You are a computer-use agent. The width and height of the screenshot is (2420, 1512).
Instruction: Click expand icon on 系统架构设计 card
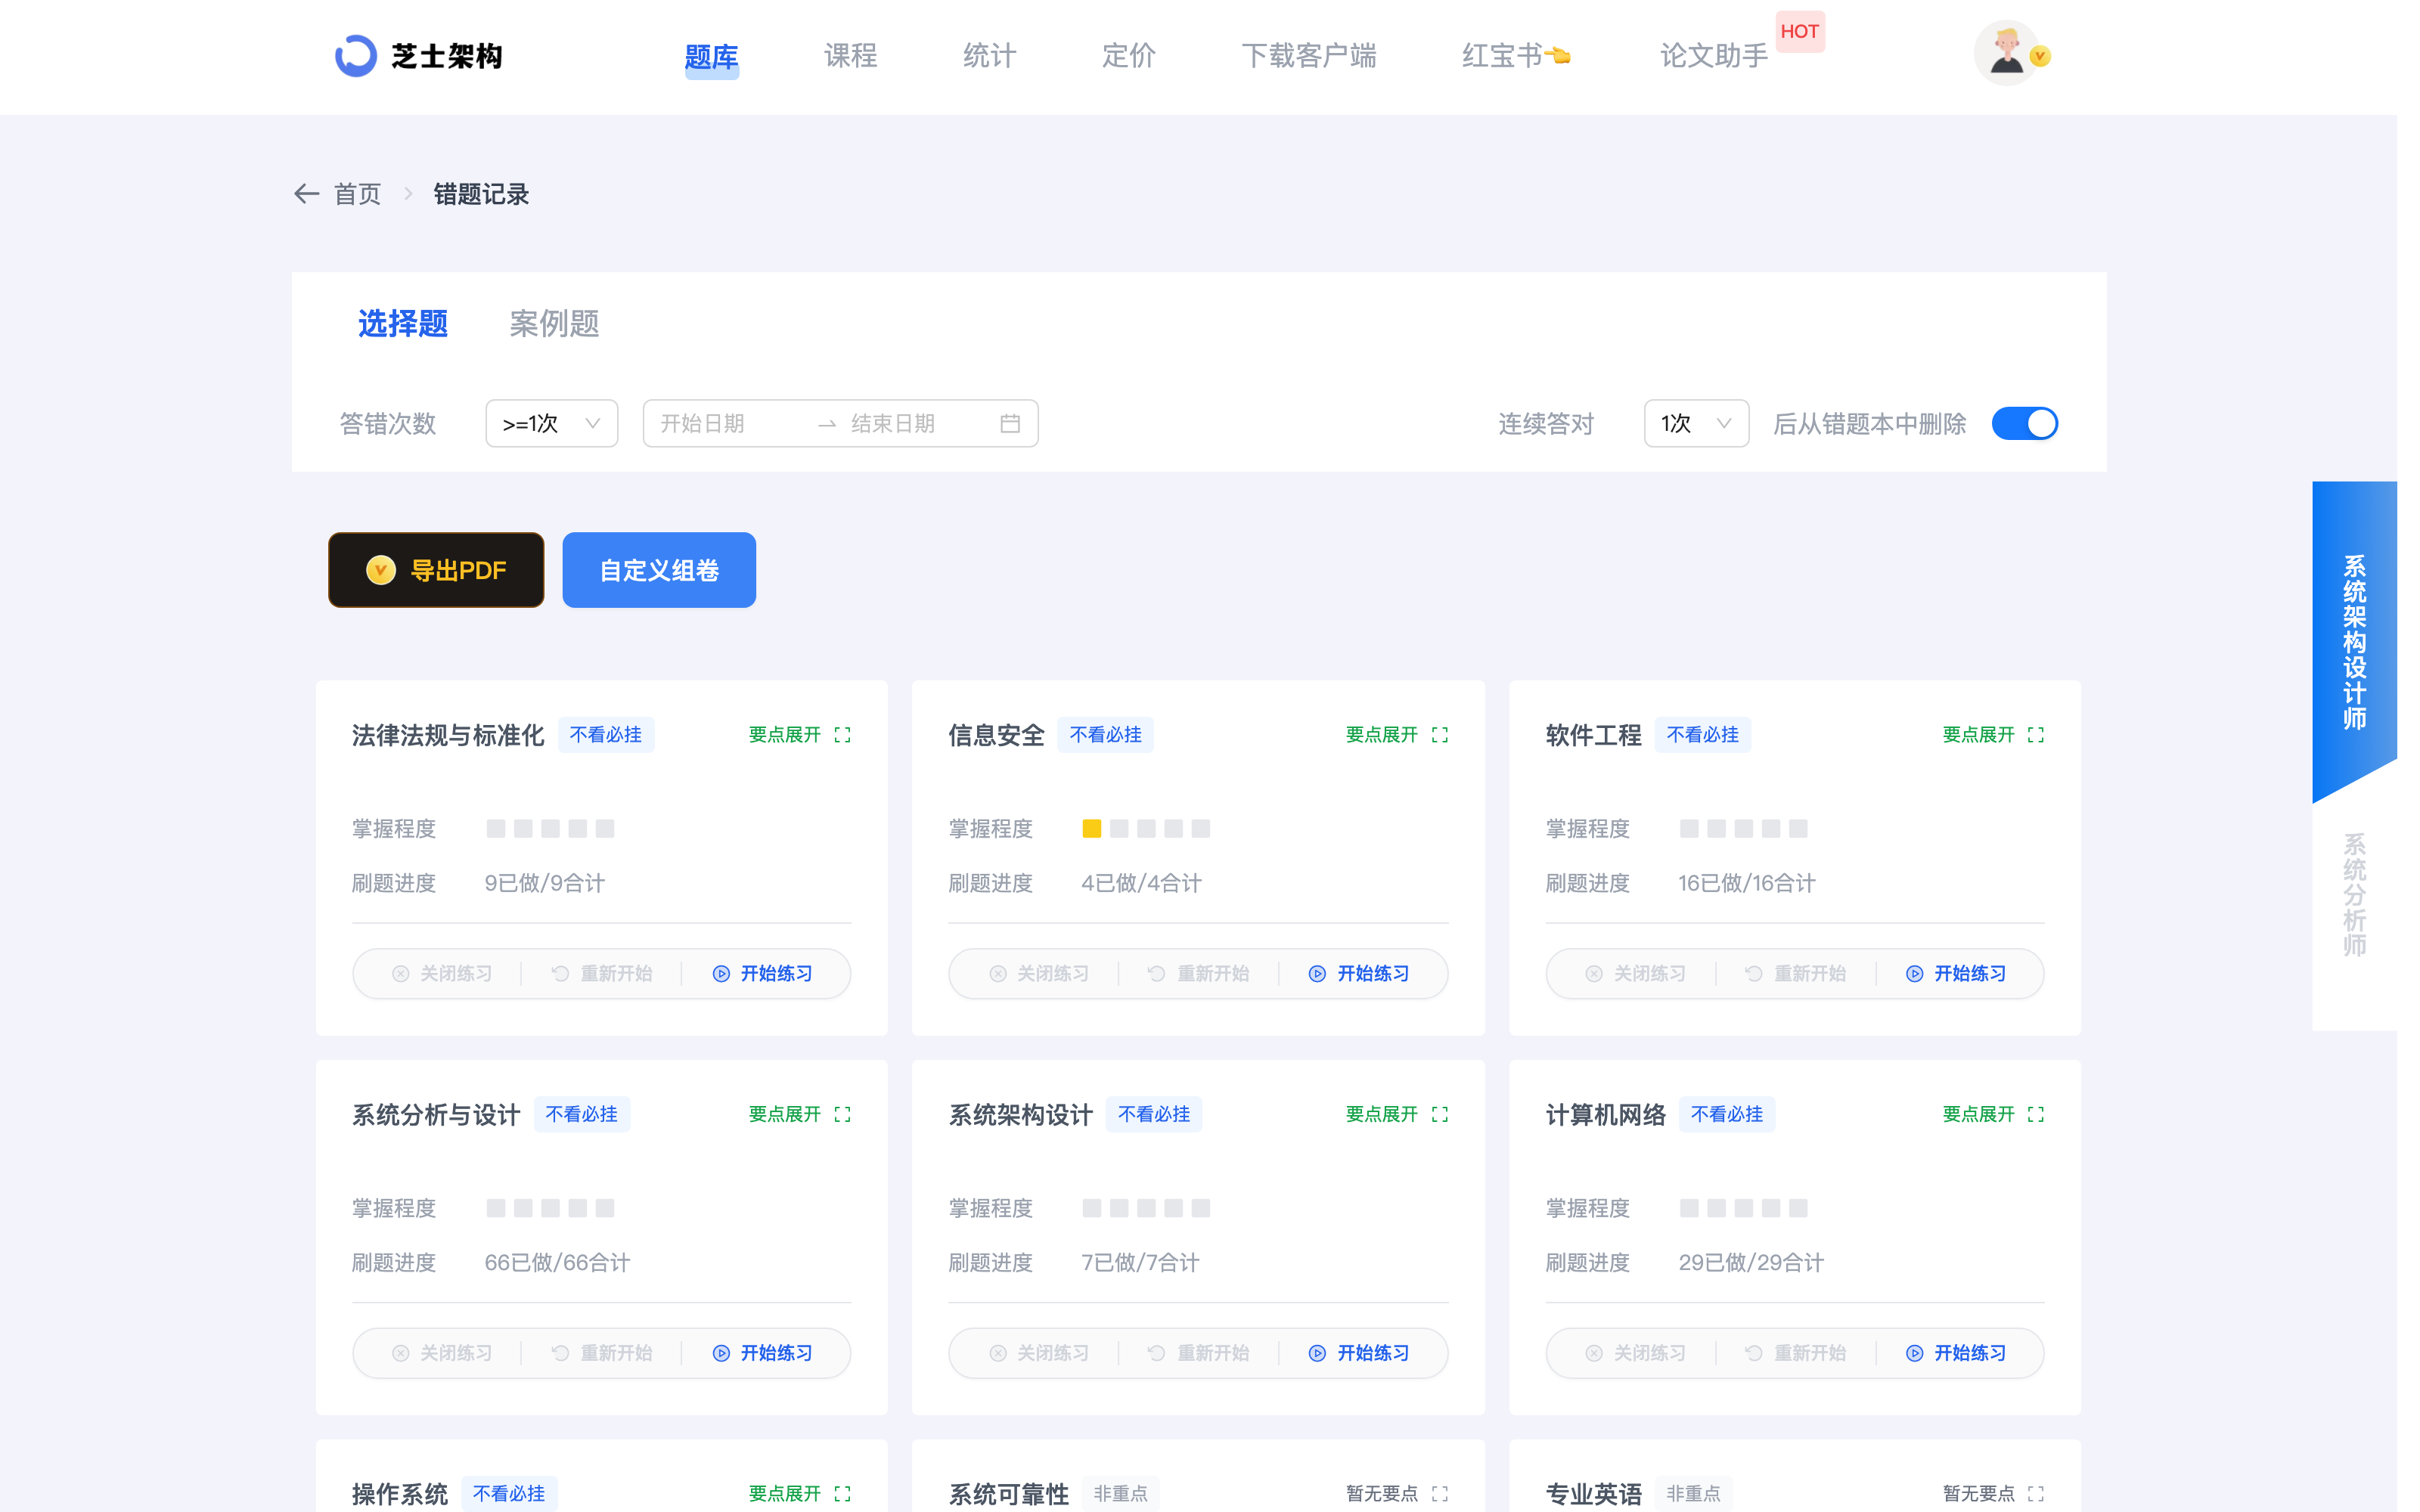tap(1440, 1114)
